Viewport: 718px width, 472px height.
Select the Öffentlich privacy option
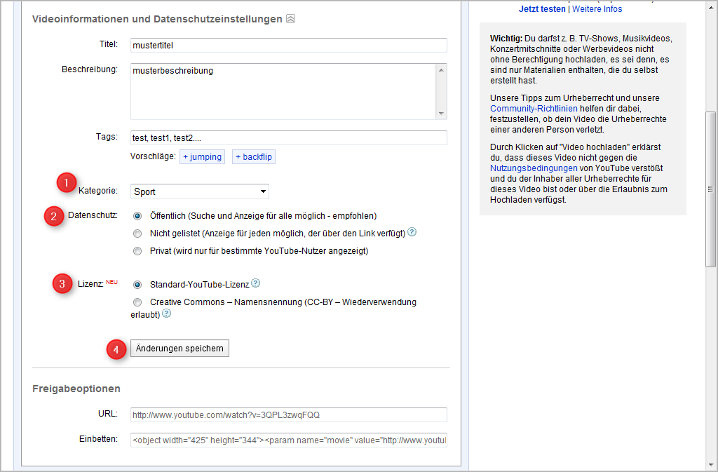tap(137, 215)
